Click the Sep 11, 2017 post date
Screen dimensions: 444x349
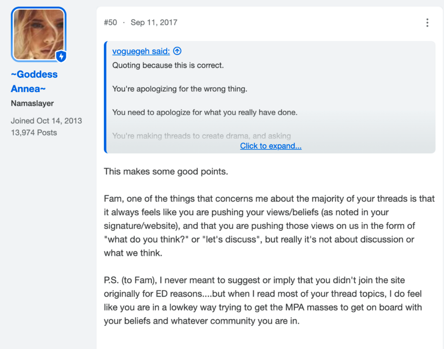(x=154, y=22)
